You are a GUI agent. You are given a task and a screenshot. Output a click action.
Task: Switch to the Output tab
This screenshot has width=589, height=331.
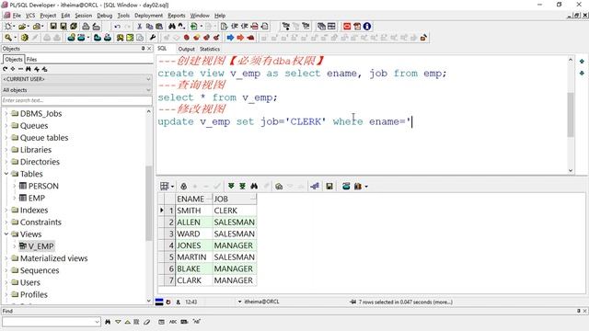[186, 49]
